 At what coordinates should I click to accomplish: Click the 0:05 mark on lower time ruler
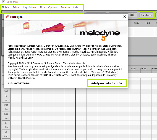[133, 69]
